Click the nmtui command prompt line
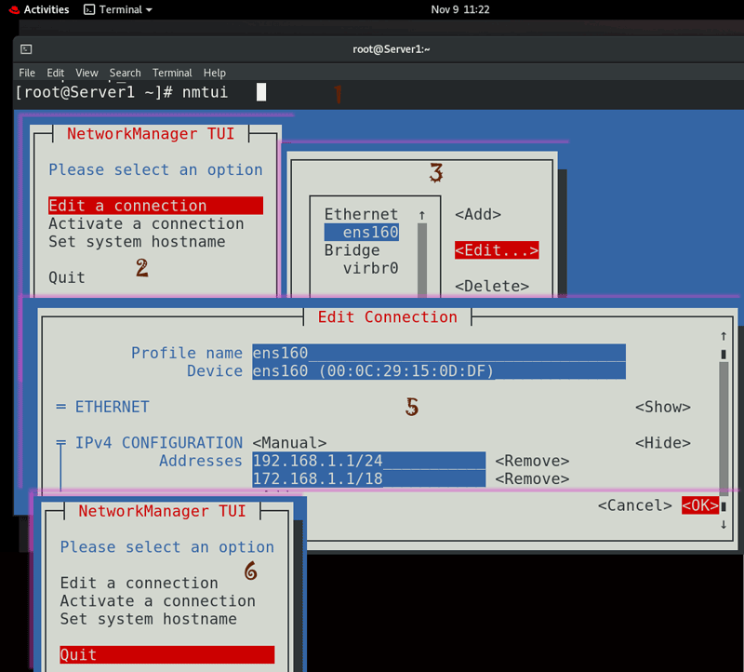This screenshot has height=672, width=744. (140, 92)
